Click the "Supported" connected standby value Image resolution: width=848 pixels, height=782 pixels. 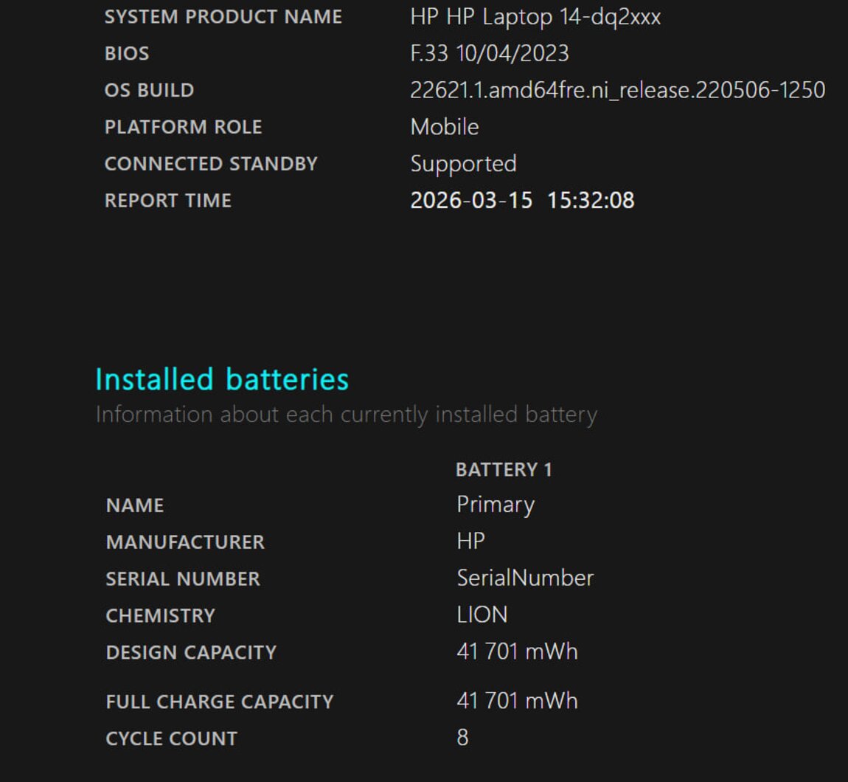[x=463, y=164]
